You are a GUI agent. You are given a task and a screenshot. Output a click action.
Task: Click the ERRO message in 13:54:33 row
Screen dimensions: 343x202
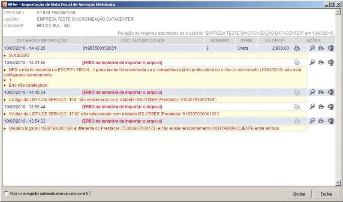122,121
